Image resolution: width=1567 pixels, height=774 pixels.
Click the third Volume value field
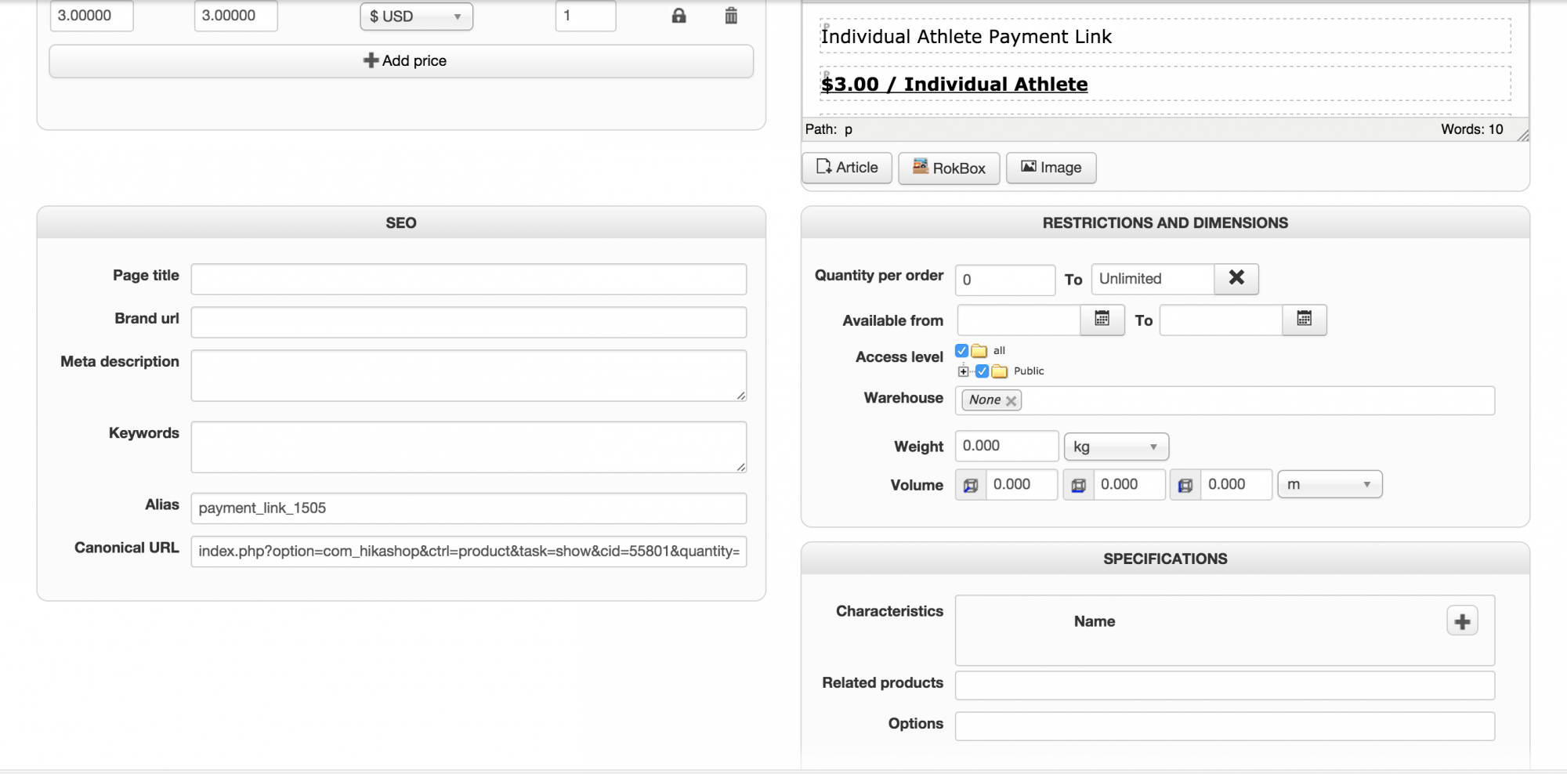pyautogui.click(x=1236, y=485)
